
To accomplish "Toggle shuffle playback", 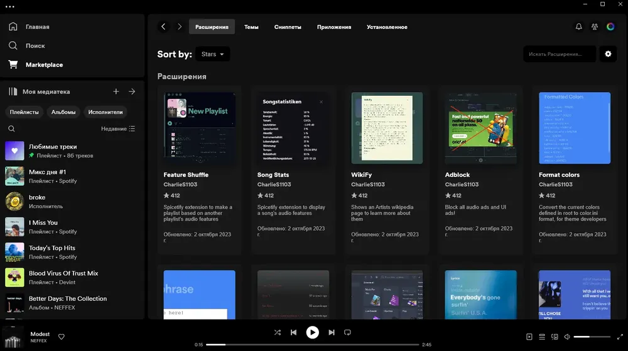I will tap(277, 332).
